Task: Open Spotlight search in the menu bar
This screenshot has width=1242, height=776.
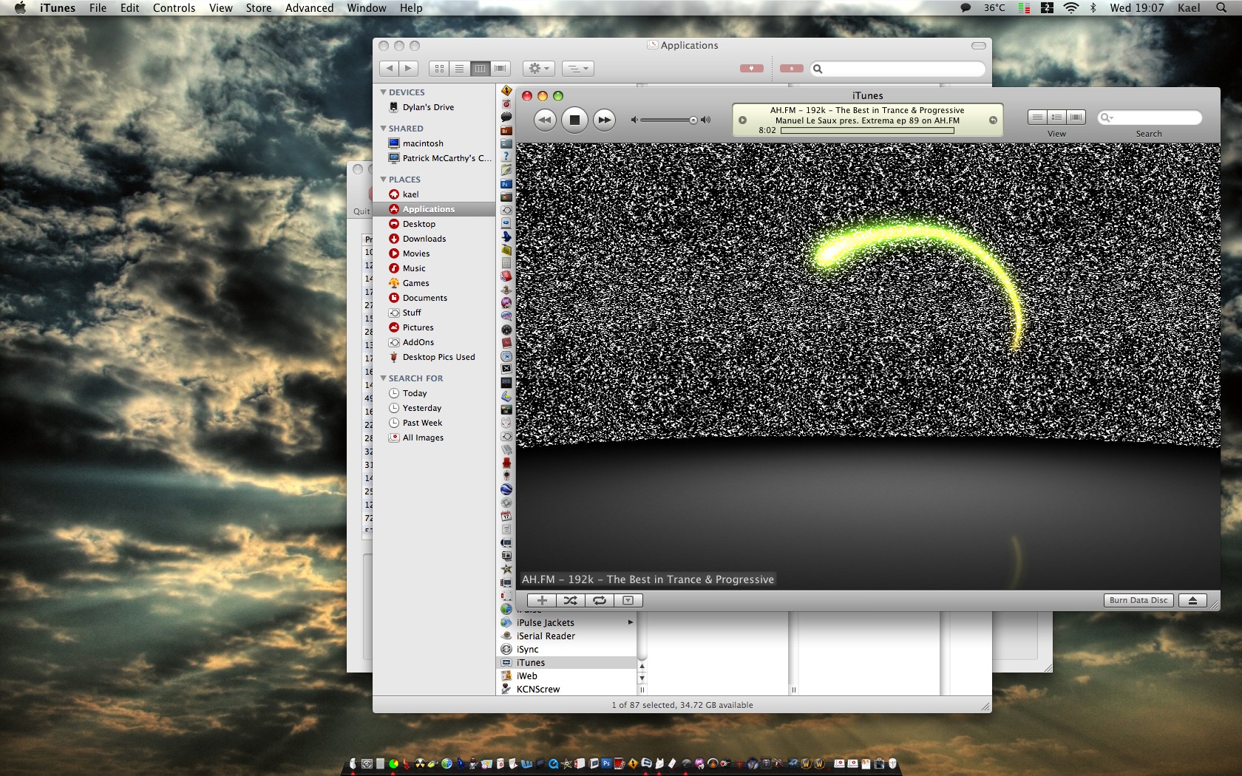Action: pyautogui.click(x=1221, y=8)
